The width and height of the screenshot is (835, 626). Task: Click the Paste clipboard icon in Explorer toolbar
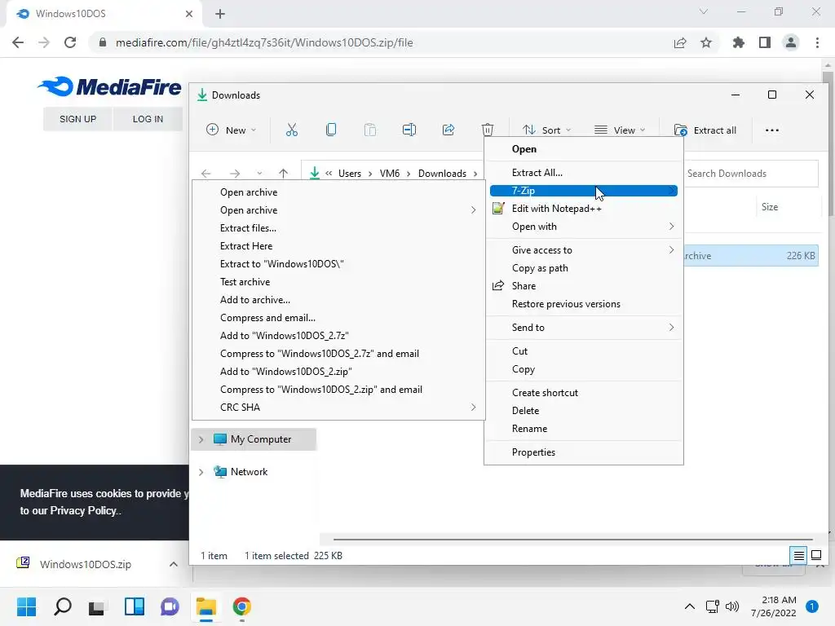tap(370, 130)
